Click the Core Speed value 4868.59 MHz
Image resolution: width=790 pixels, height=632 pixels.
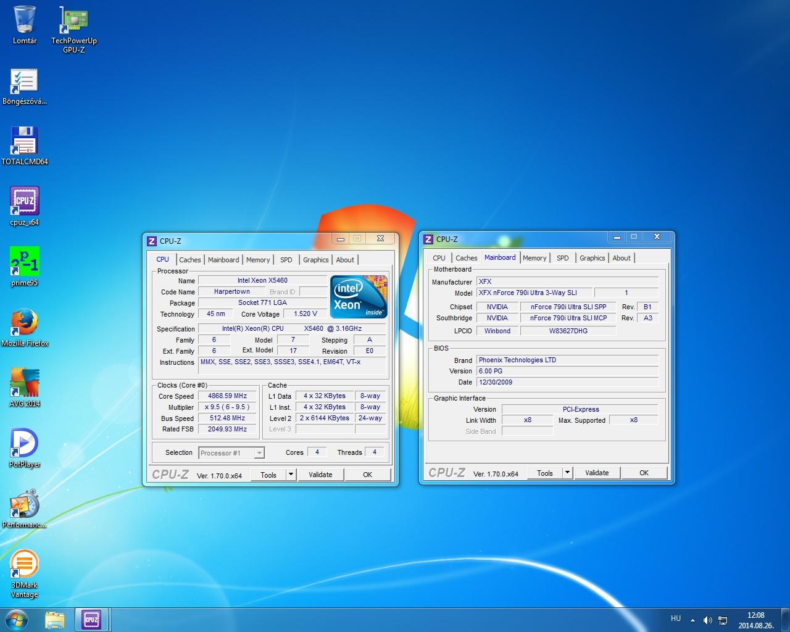(x=228, y=396)
